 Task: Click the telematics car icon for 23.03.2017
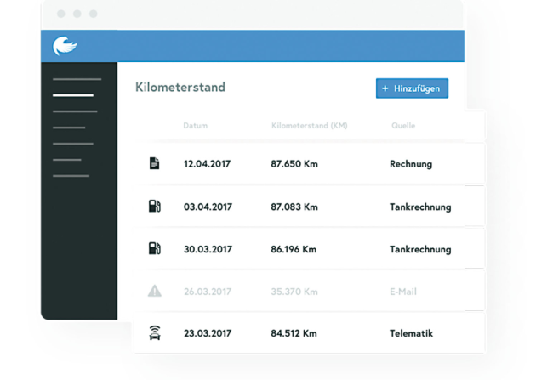point(154,333)
